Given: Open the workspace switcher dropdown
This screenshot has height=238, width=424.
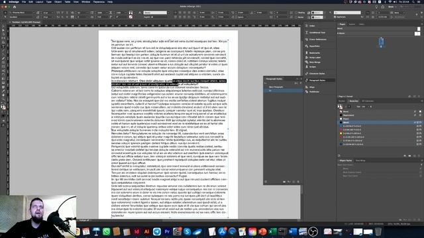Looking at the screenshot, I should pyautogui.click(x=393, y=7).
